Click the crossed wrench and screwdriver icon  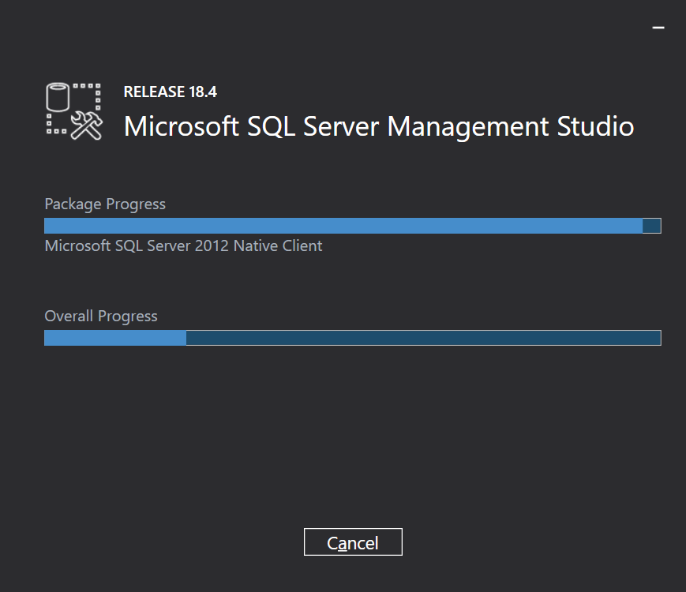pos(87,126)
